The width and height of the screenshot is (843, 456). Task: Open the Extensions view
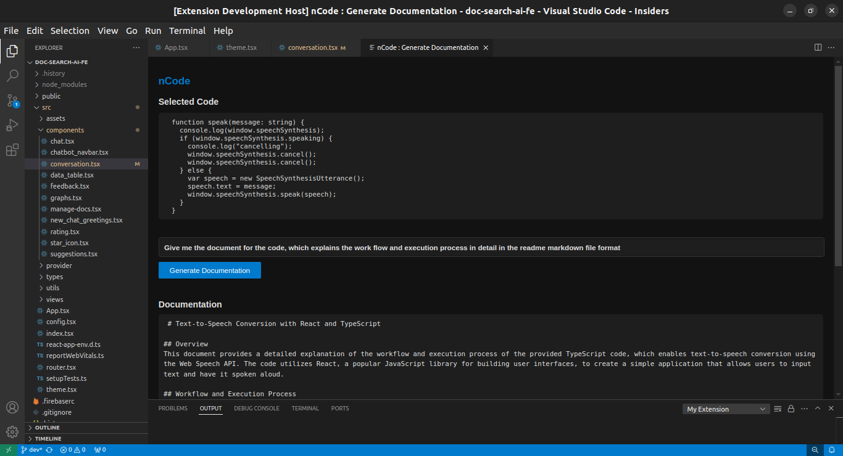pyautogui.click(x=12, y=150)
